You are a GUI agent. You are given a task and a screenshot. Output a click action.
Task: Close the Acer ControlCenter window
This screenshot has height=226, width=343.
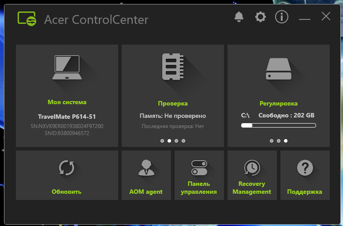tap(326, 16)
